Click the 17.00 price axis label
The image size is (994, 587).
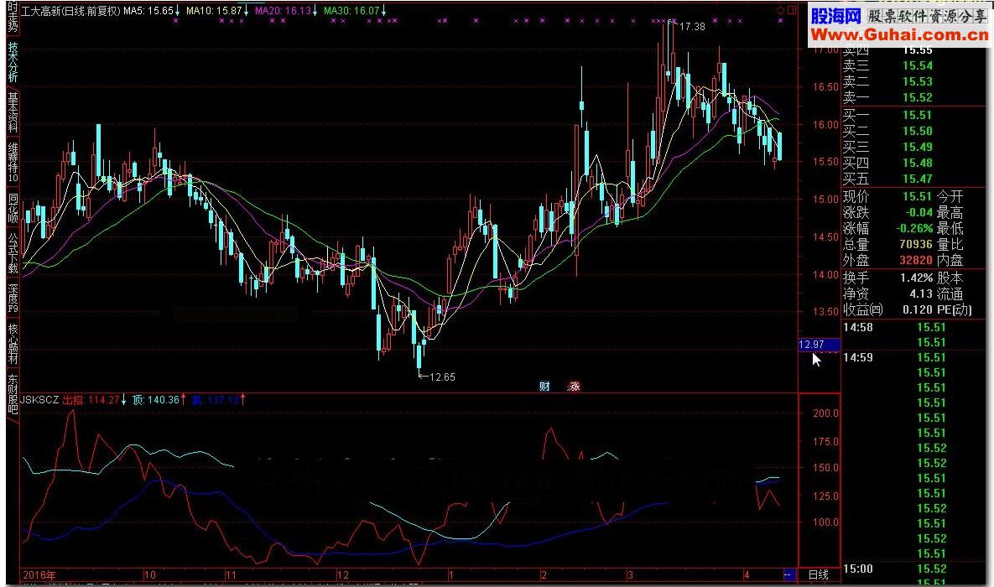tap(826, 49)
